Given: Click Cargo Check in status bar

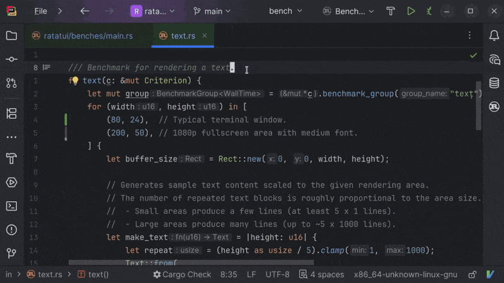Looking at the screenshot, I should point(182,275).
